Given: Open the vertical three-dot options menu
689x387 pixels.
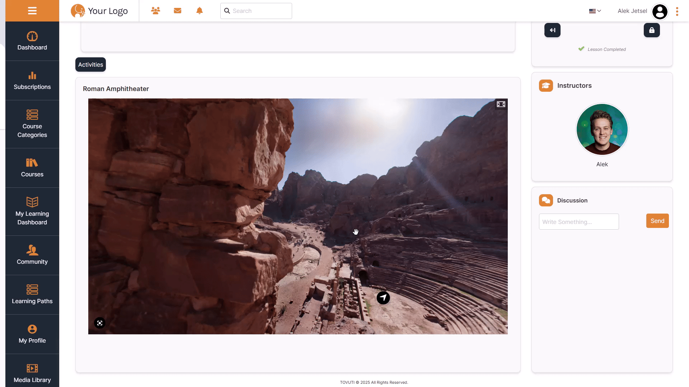Looking at the screenshot, I should coord(677,11).
